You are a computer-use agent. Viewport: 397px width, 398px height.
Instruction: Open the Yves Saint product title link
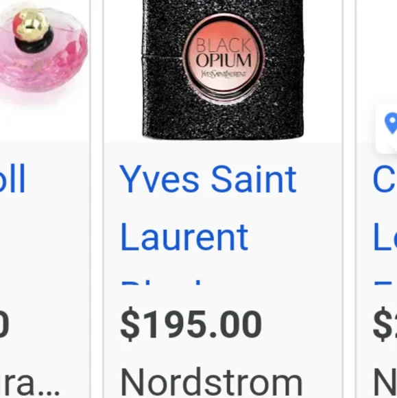pyautogui.click(x=208, y=179)
